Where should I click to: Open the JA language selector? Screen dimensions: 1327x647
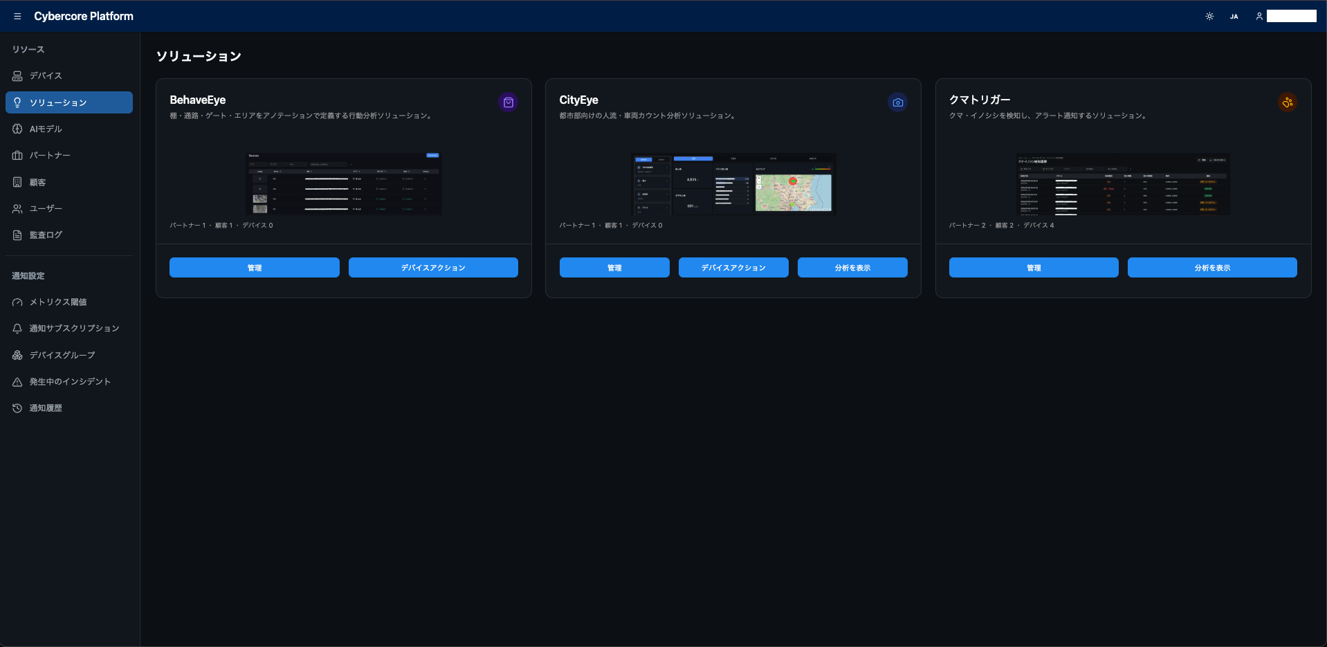pos(1234,16)
